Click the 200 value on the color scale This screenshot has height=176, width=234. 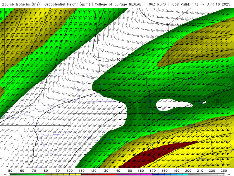pos(188,171)
